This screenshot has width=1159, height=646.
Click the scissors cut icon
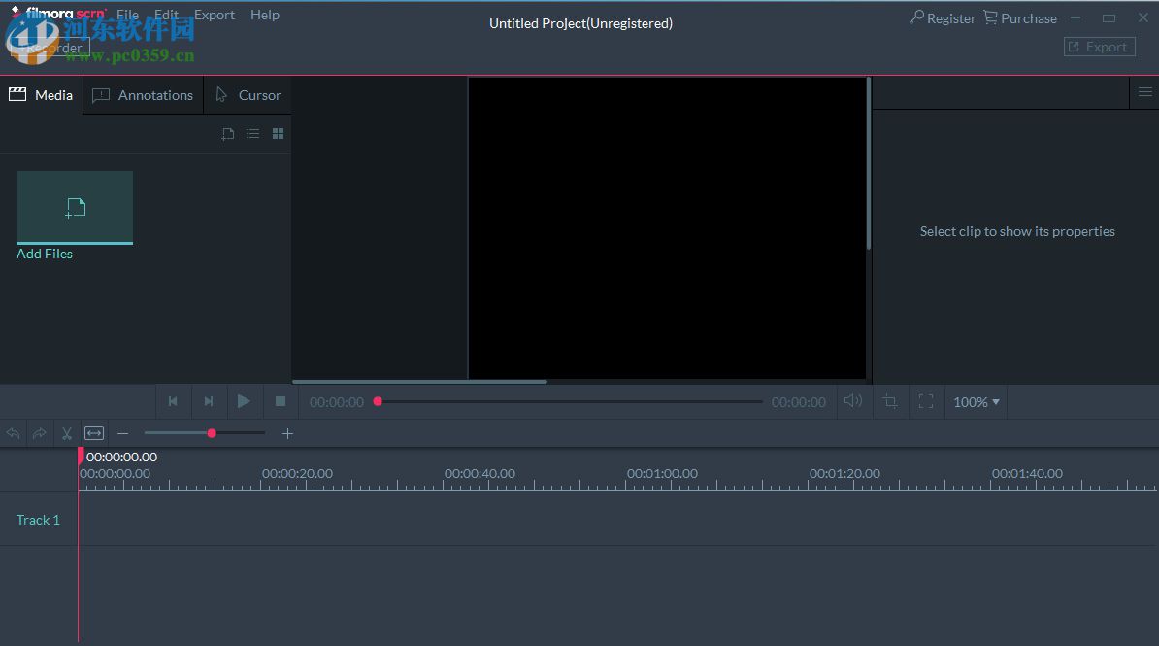click(x=67, y=433)
